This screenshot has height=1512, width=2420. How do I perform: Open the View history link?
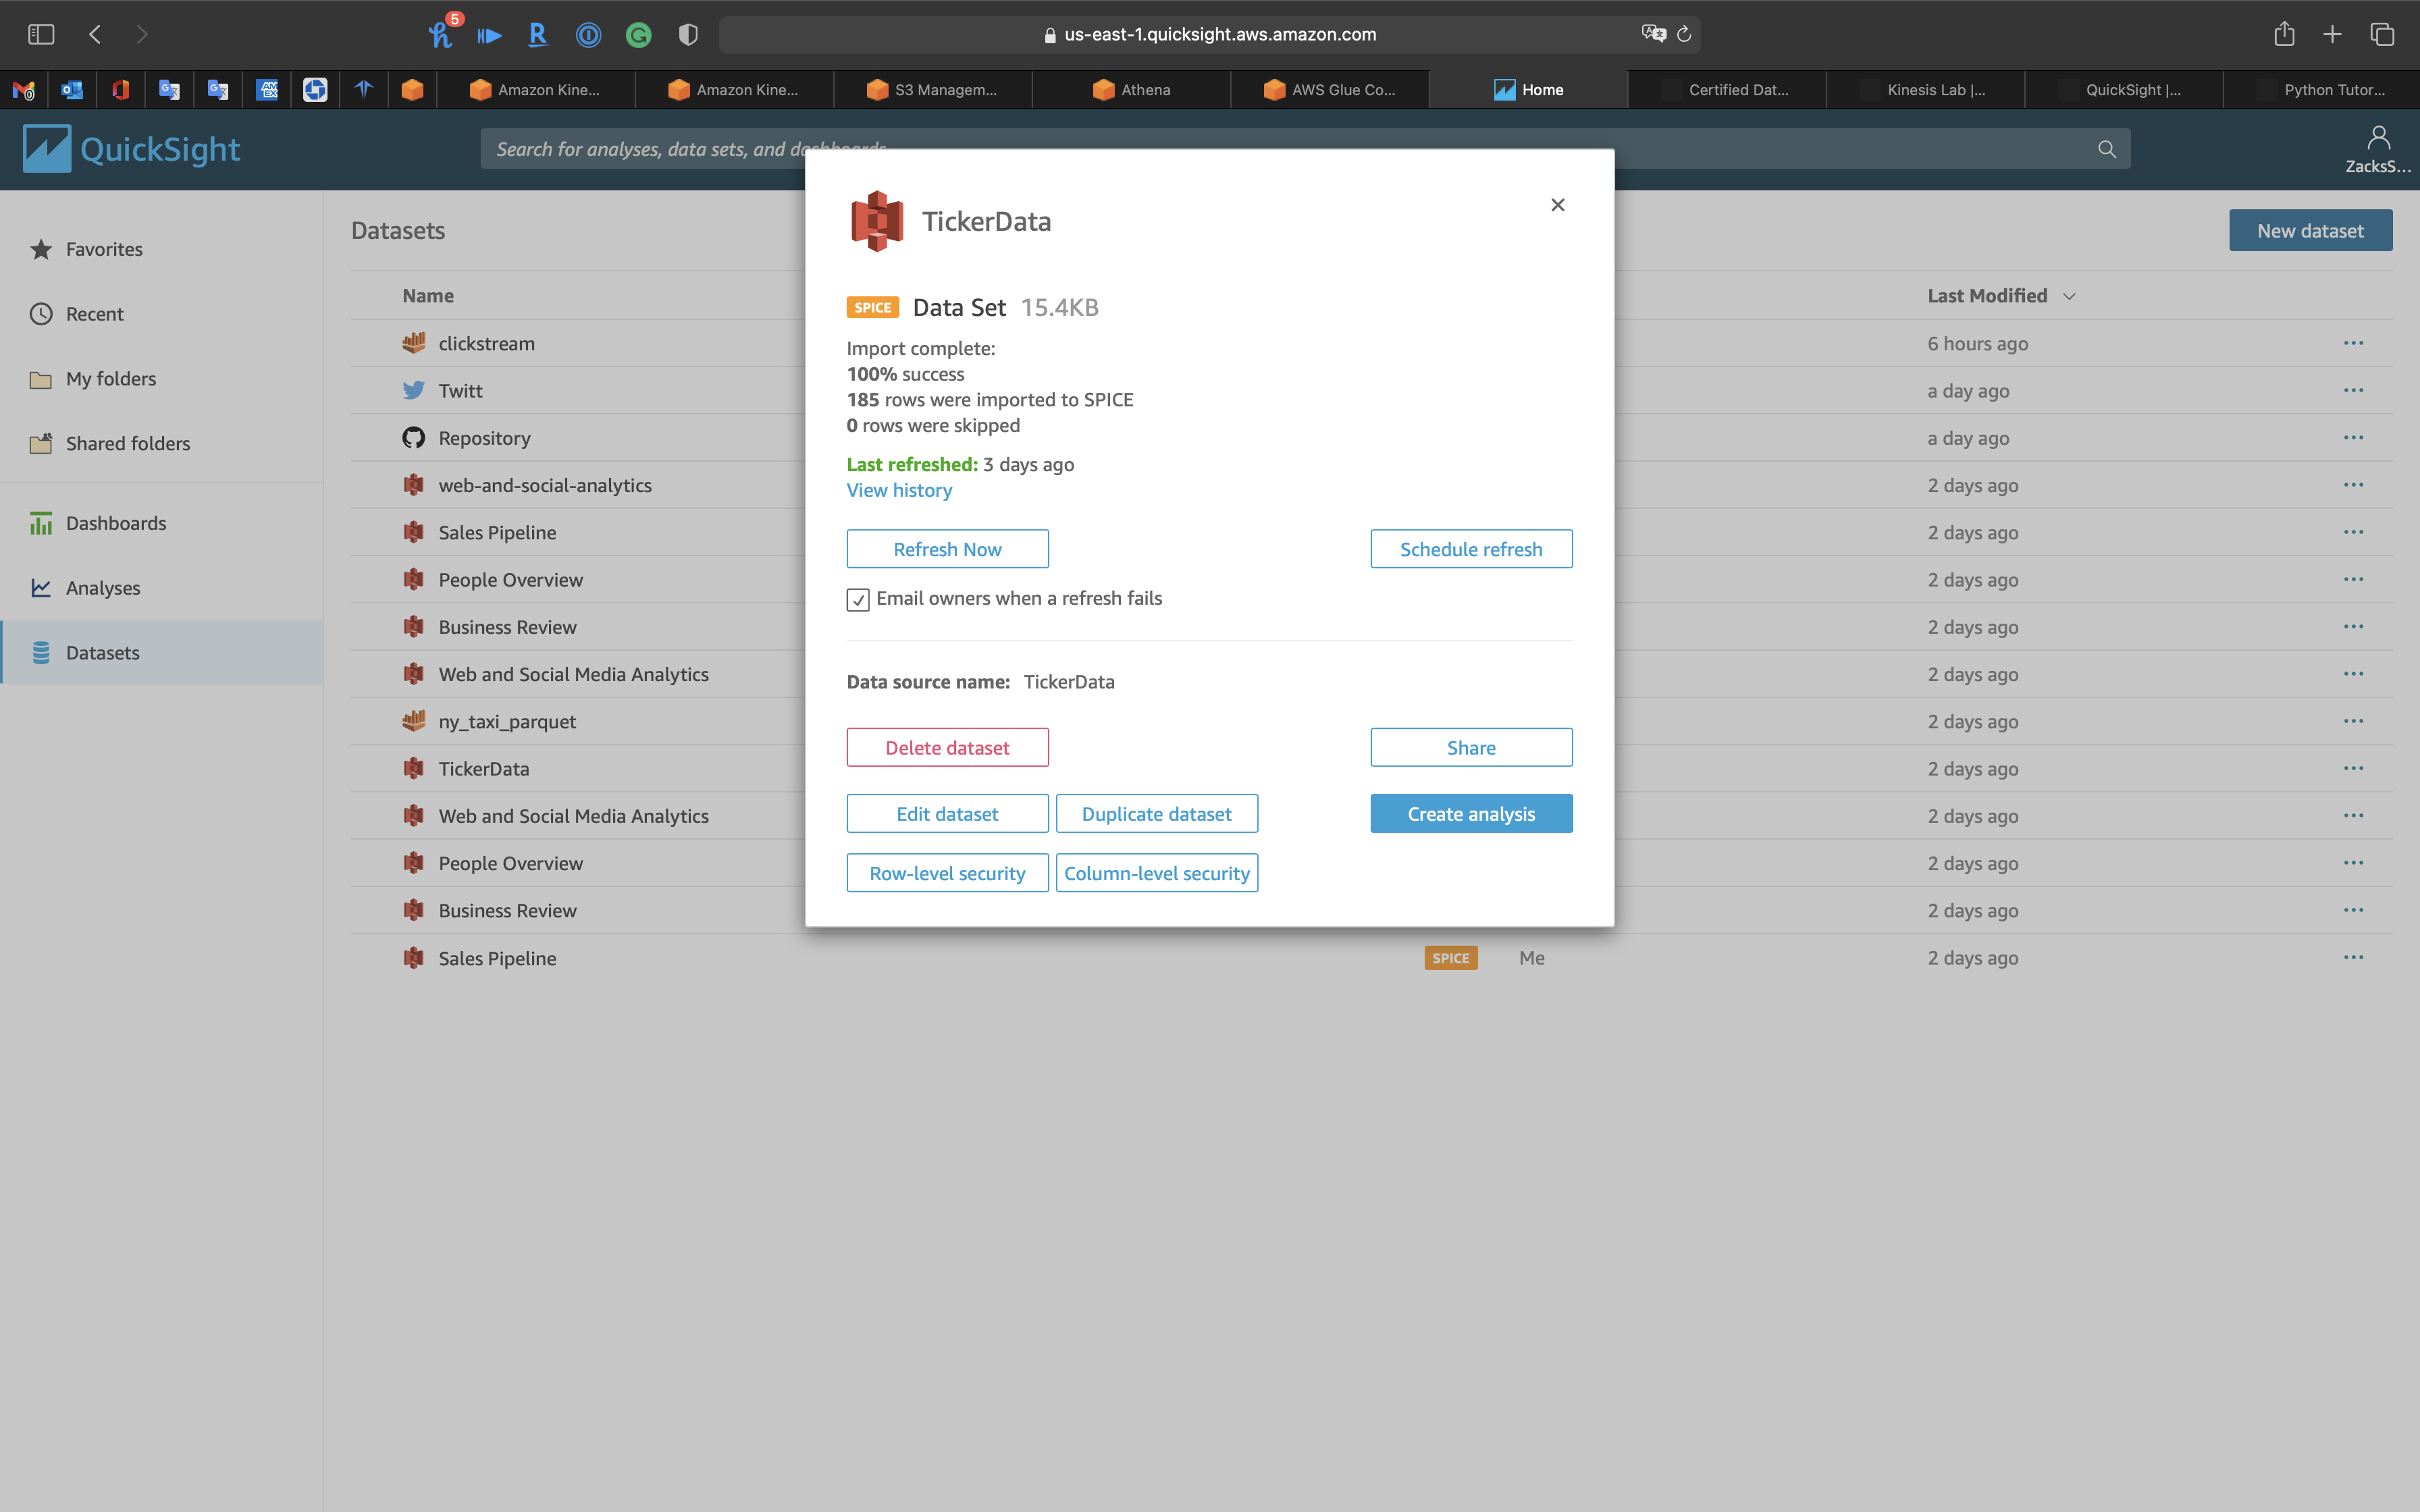pyautogui.click(x=898, y=490)
